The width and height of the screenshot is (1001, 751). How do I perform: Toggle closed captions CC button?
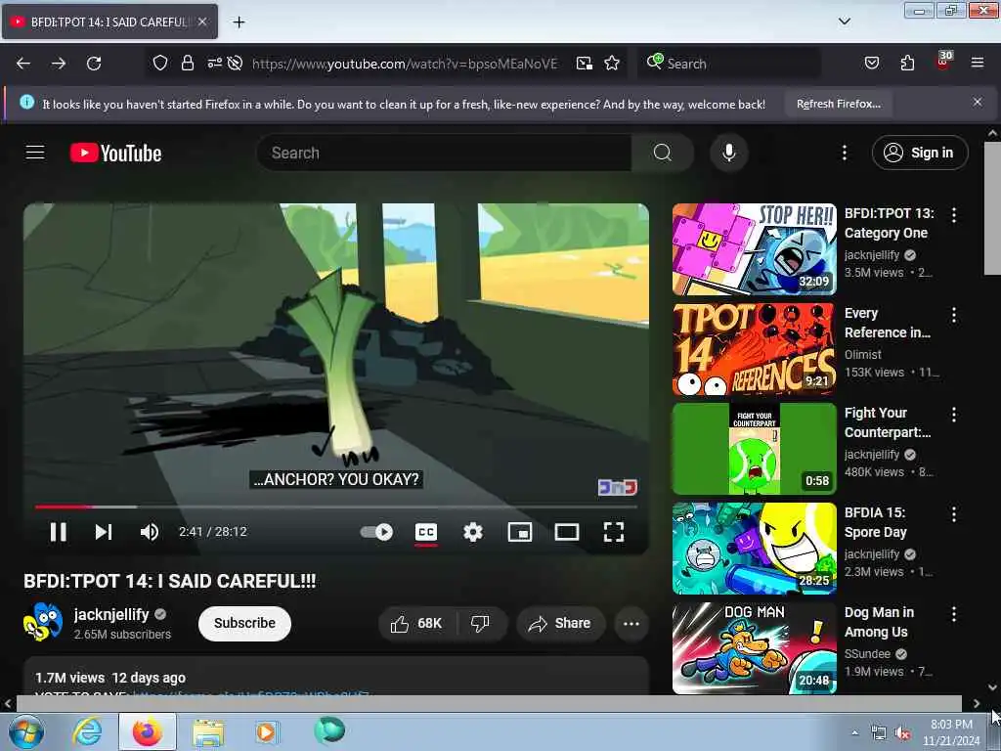coord(426,532)
